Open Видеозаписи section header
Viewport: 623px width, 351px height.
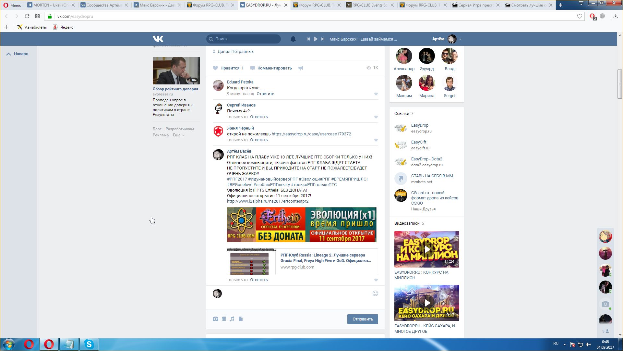click(407, 223)
